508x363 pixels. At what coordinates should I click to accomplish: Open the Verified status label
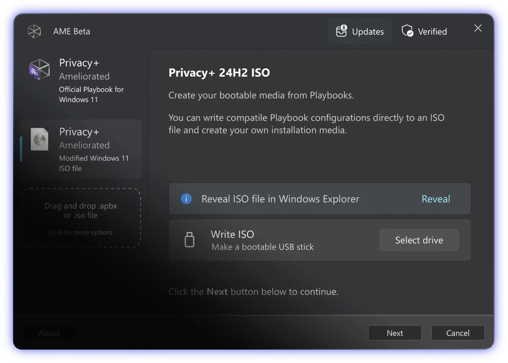tap(432, 32)
